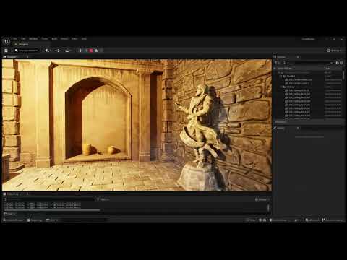Open the Select menu
The height and width of the screenshot is (260, 347).
(64, 39)
